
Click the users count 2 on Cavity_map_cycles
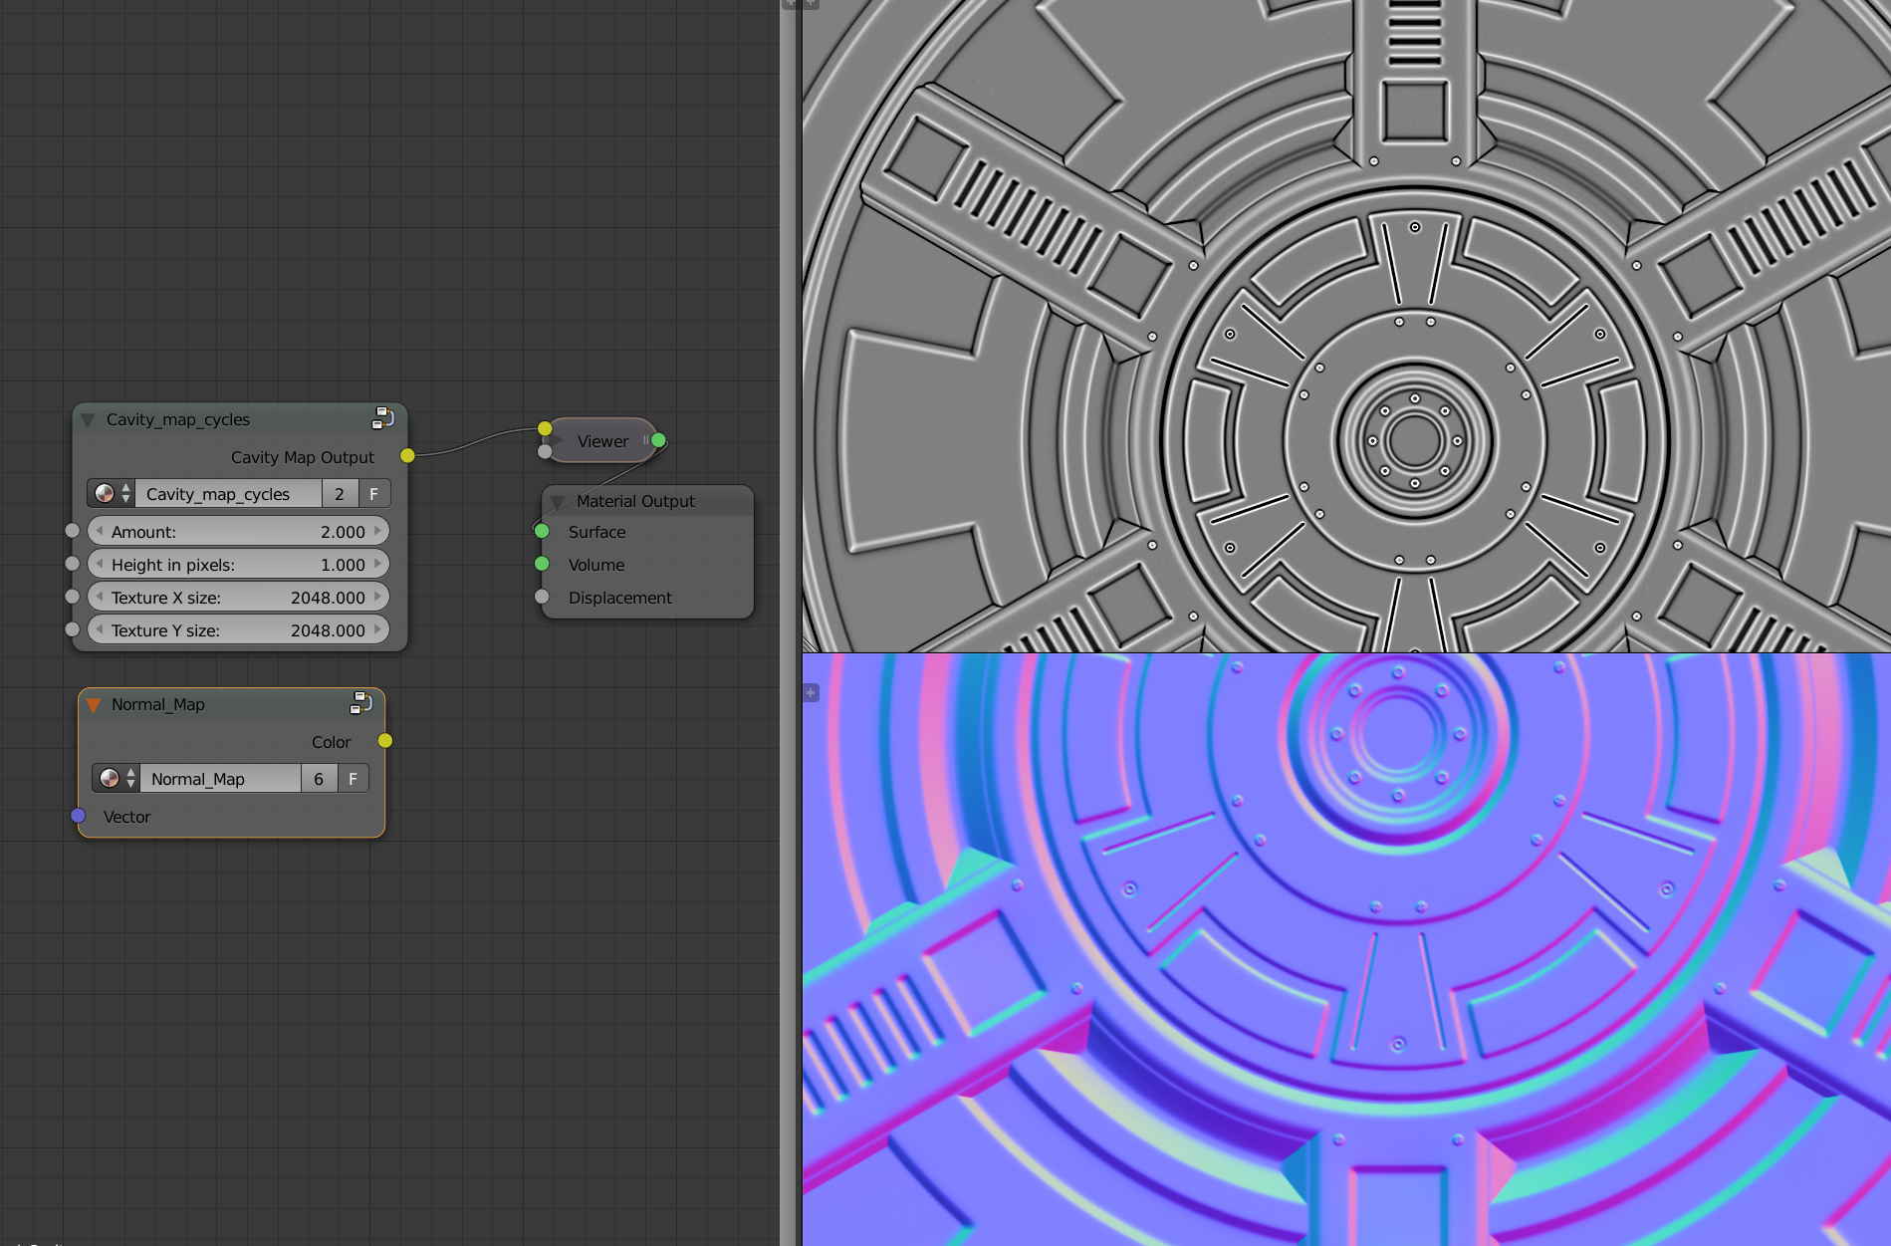(340, 493)
